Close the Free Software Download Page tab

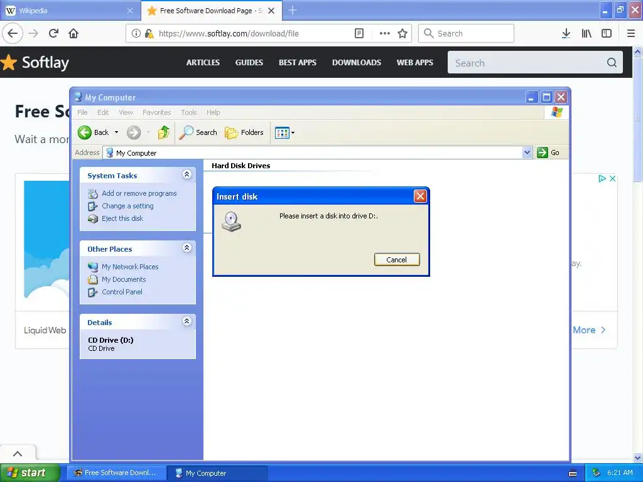click(x=271, y=11)
